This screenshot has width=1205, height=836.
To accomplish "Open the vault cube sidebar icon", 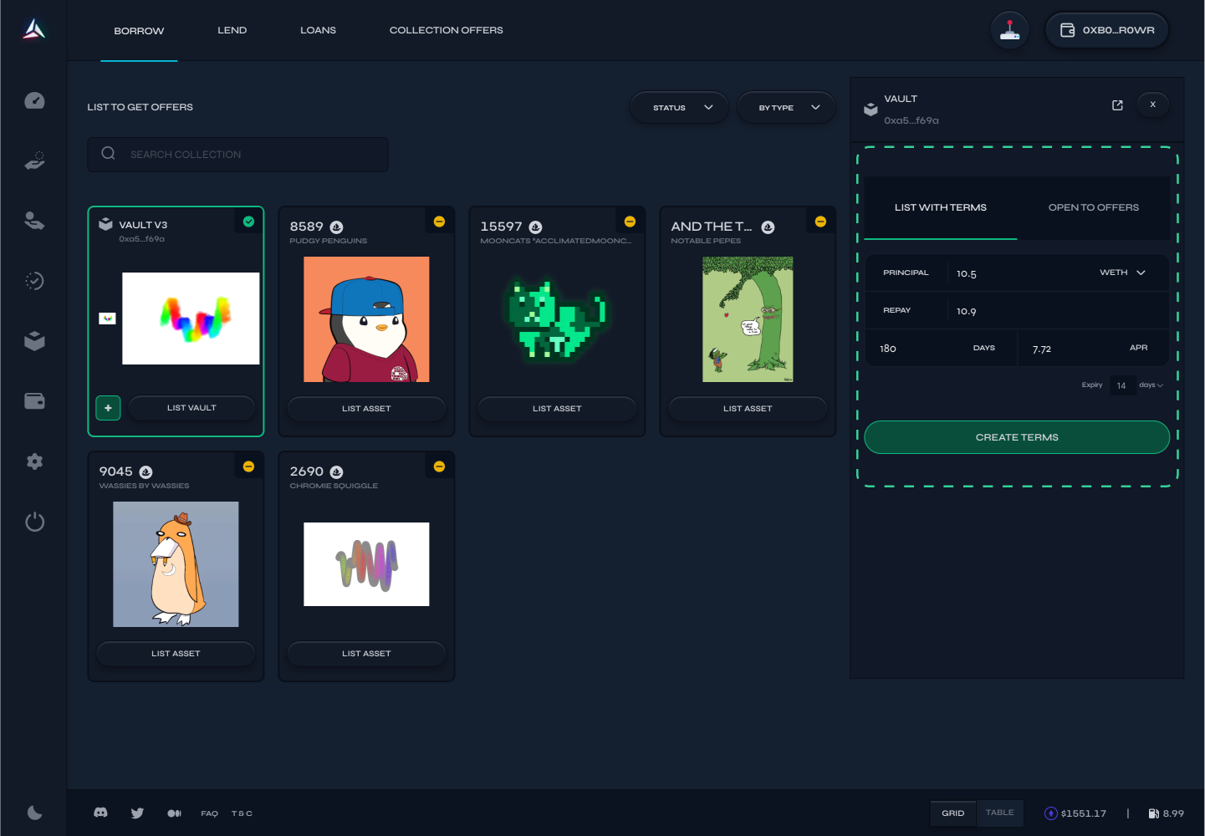I will pos(34,341).
